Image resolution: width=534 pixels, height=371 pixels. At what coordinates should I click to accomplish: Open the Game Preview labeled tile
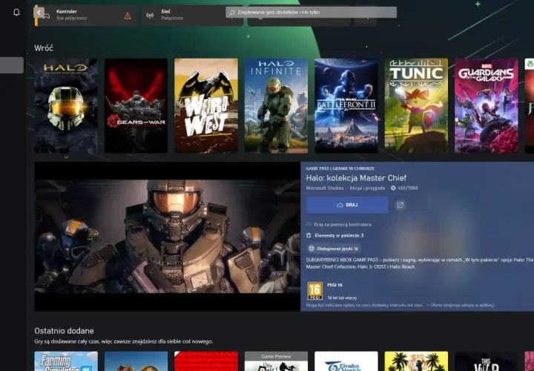click(276, 361)
